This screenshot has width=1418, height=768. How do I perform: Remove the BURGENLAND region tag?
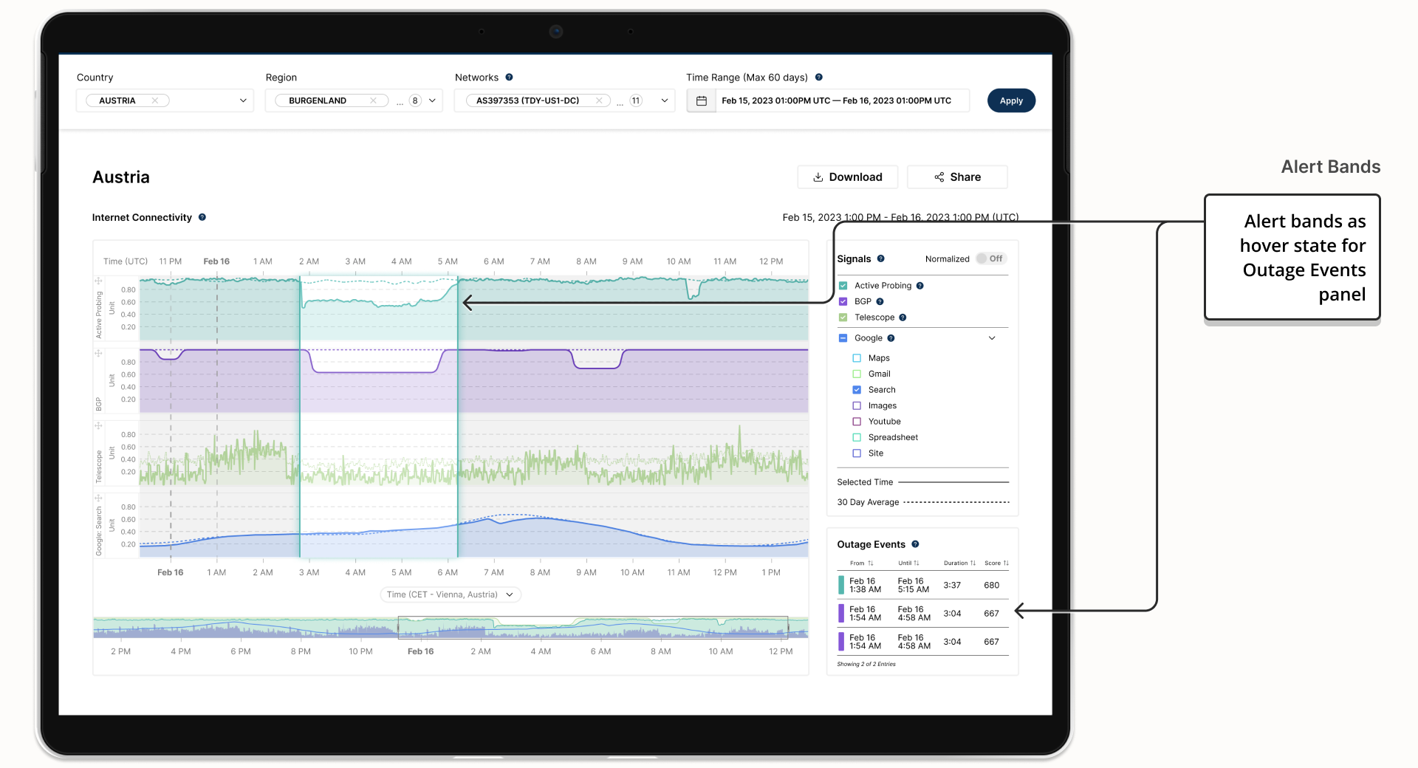point(374,100)
